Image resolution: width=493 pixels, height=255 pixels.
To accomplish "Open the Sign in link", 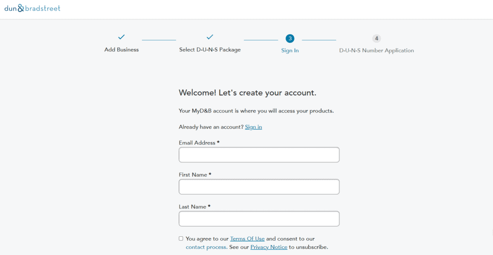I will tap(253, 127).
